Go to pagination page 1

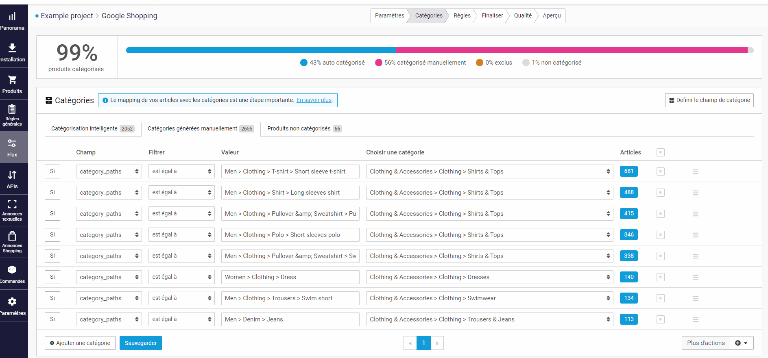click(x=423, y=343)
